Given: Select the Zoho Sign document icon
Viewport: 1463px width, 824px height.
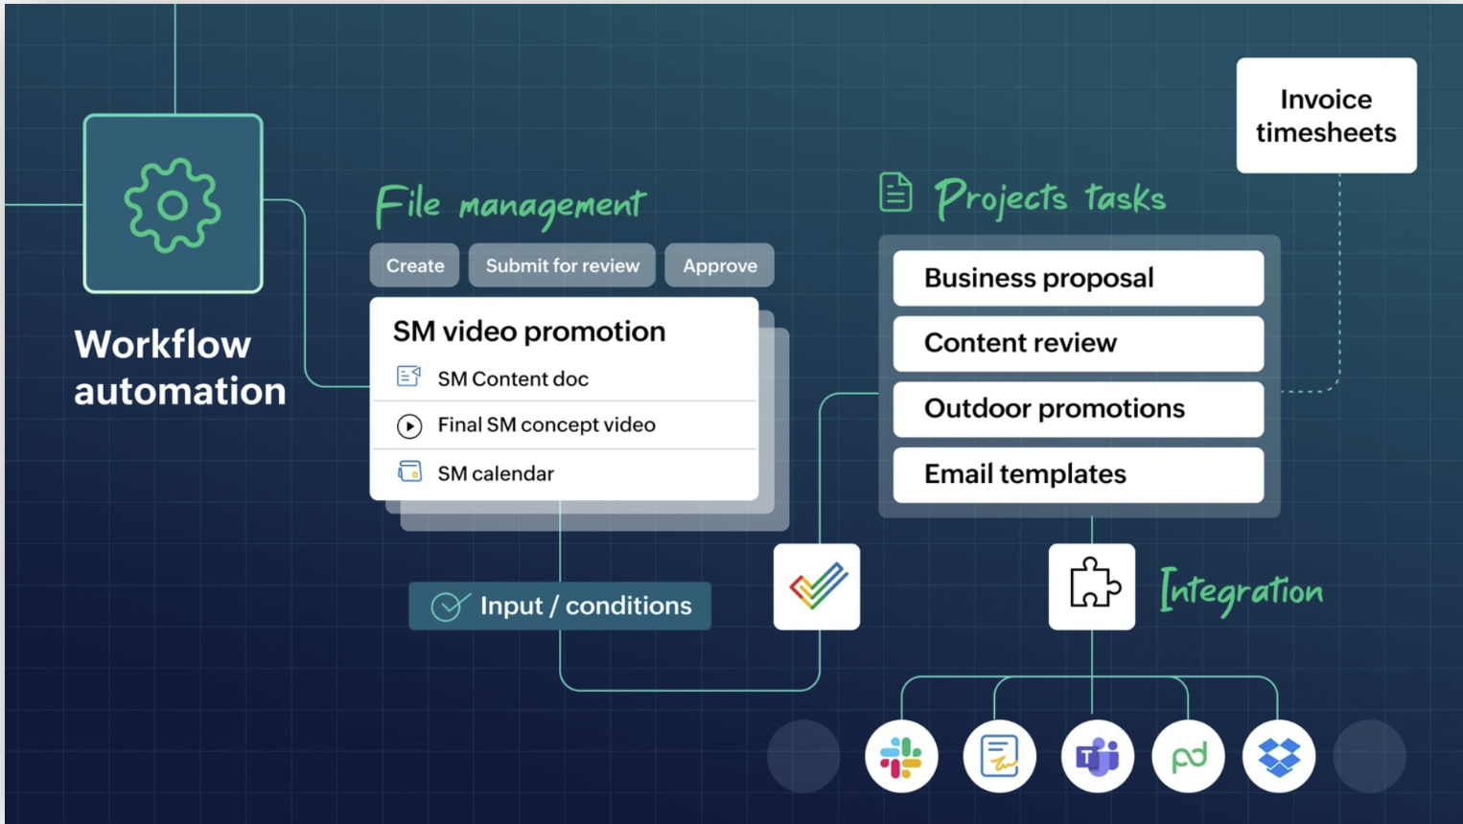Looking at the screenshot, I should pyautogui.click(x=999, y=757).
